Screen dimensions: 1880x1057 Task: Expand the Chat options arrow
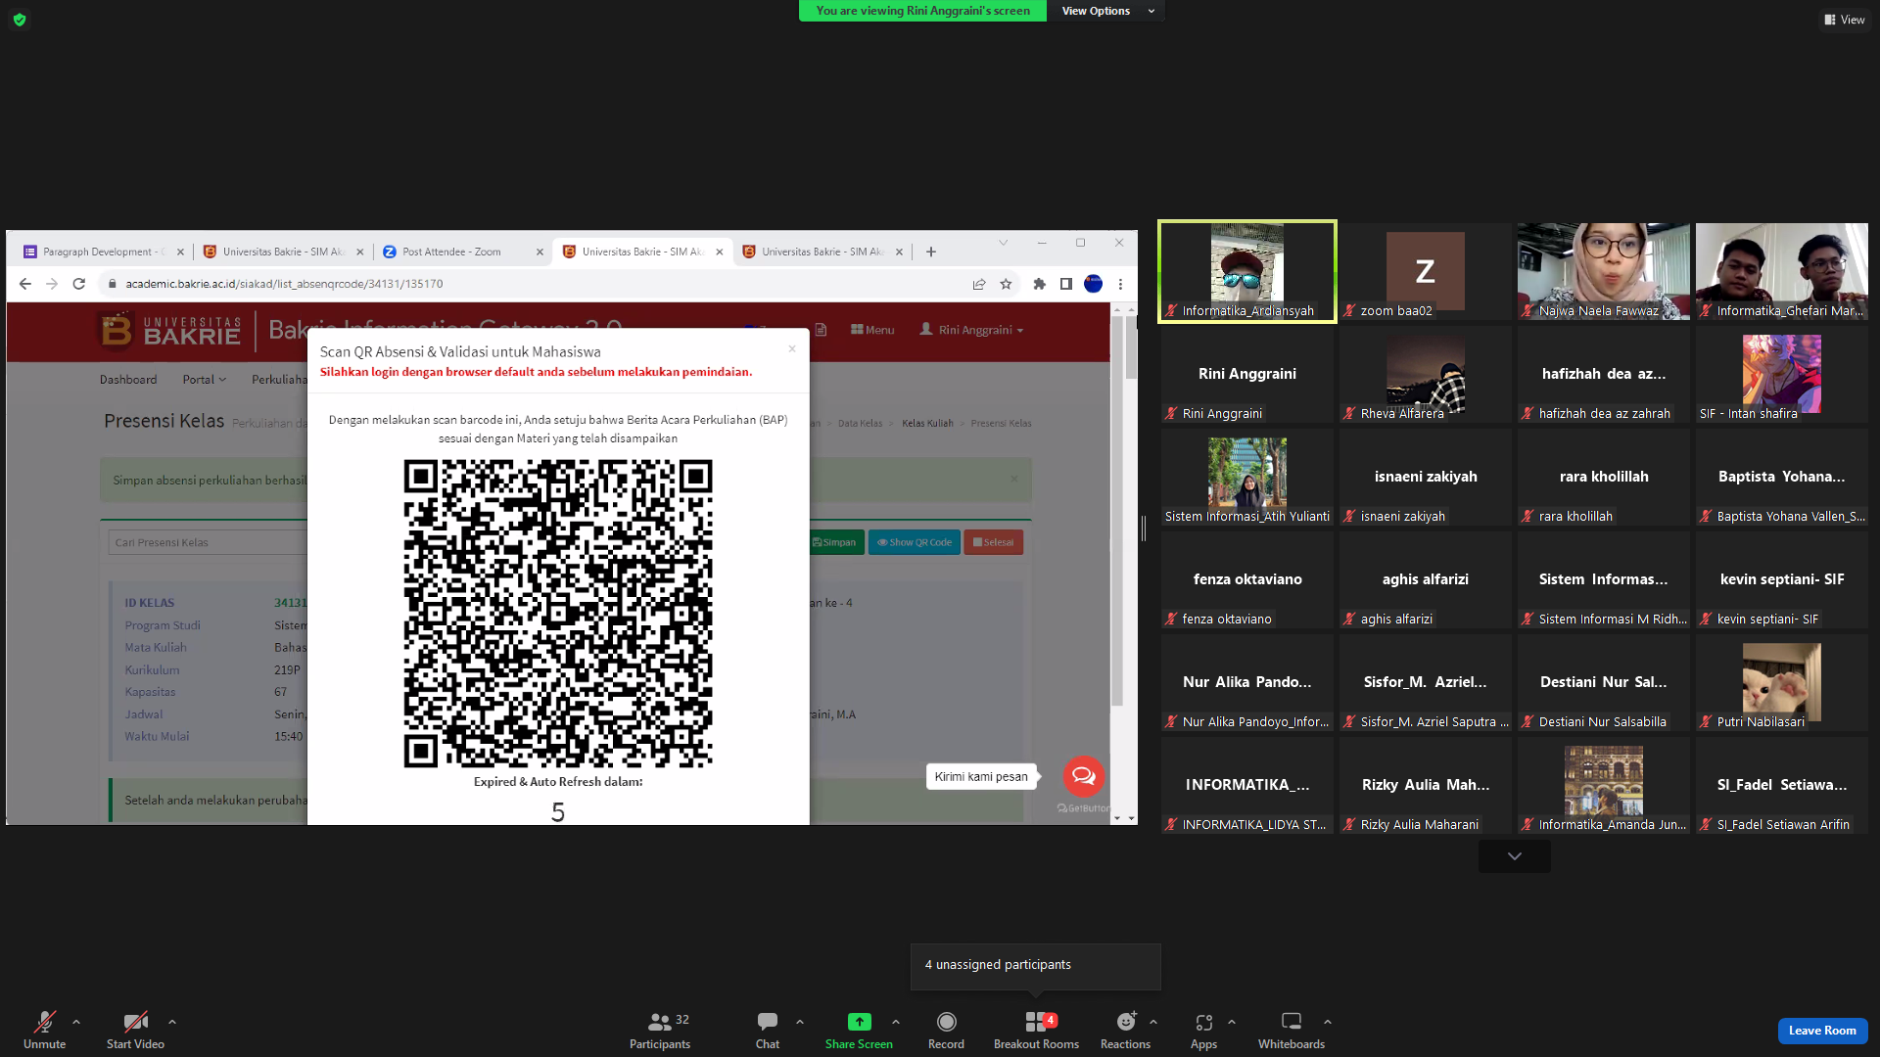pyautogui.click(x=800, y=1022)
